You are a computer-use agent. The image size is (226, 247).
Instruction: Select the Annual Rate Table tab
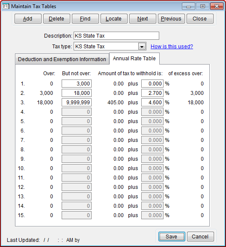(134, 59)
